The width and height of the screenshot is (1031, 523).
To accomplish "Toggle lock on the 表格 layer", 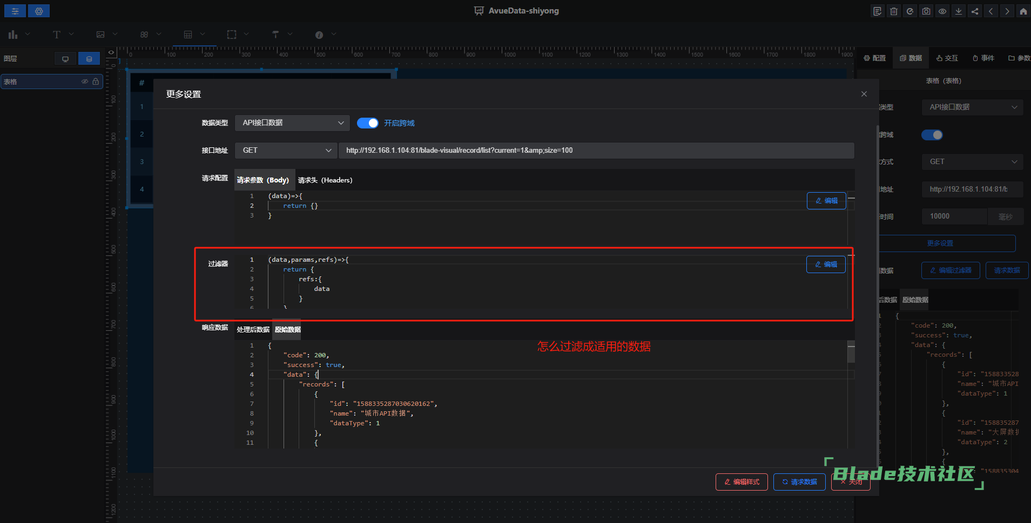I will (96, 81).
